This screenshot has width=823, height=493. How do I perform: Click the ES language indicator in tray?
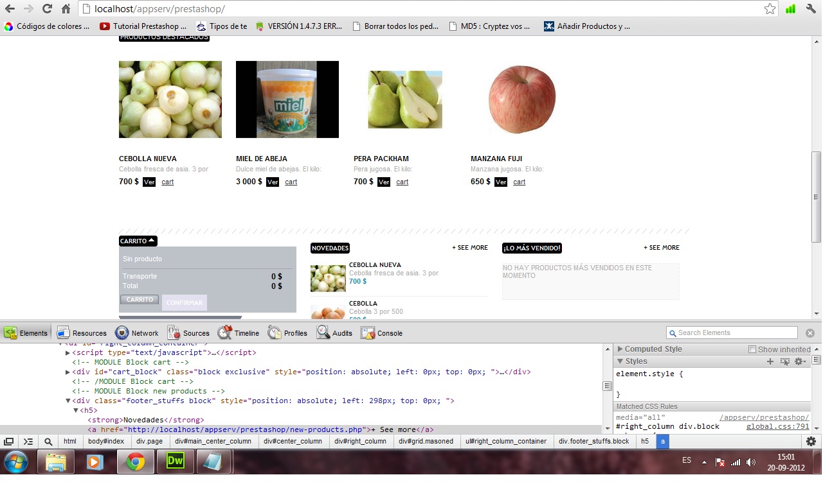point(687,460)
